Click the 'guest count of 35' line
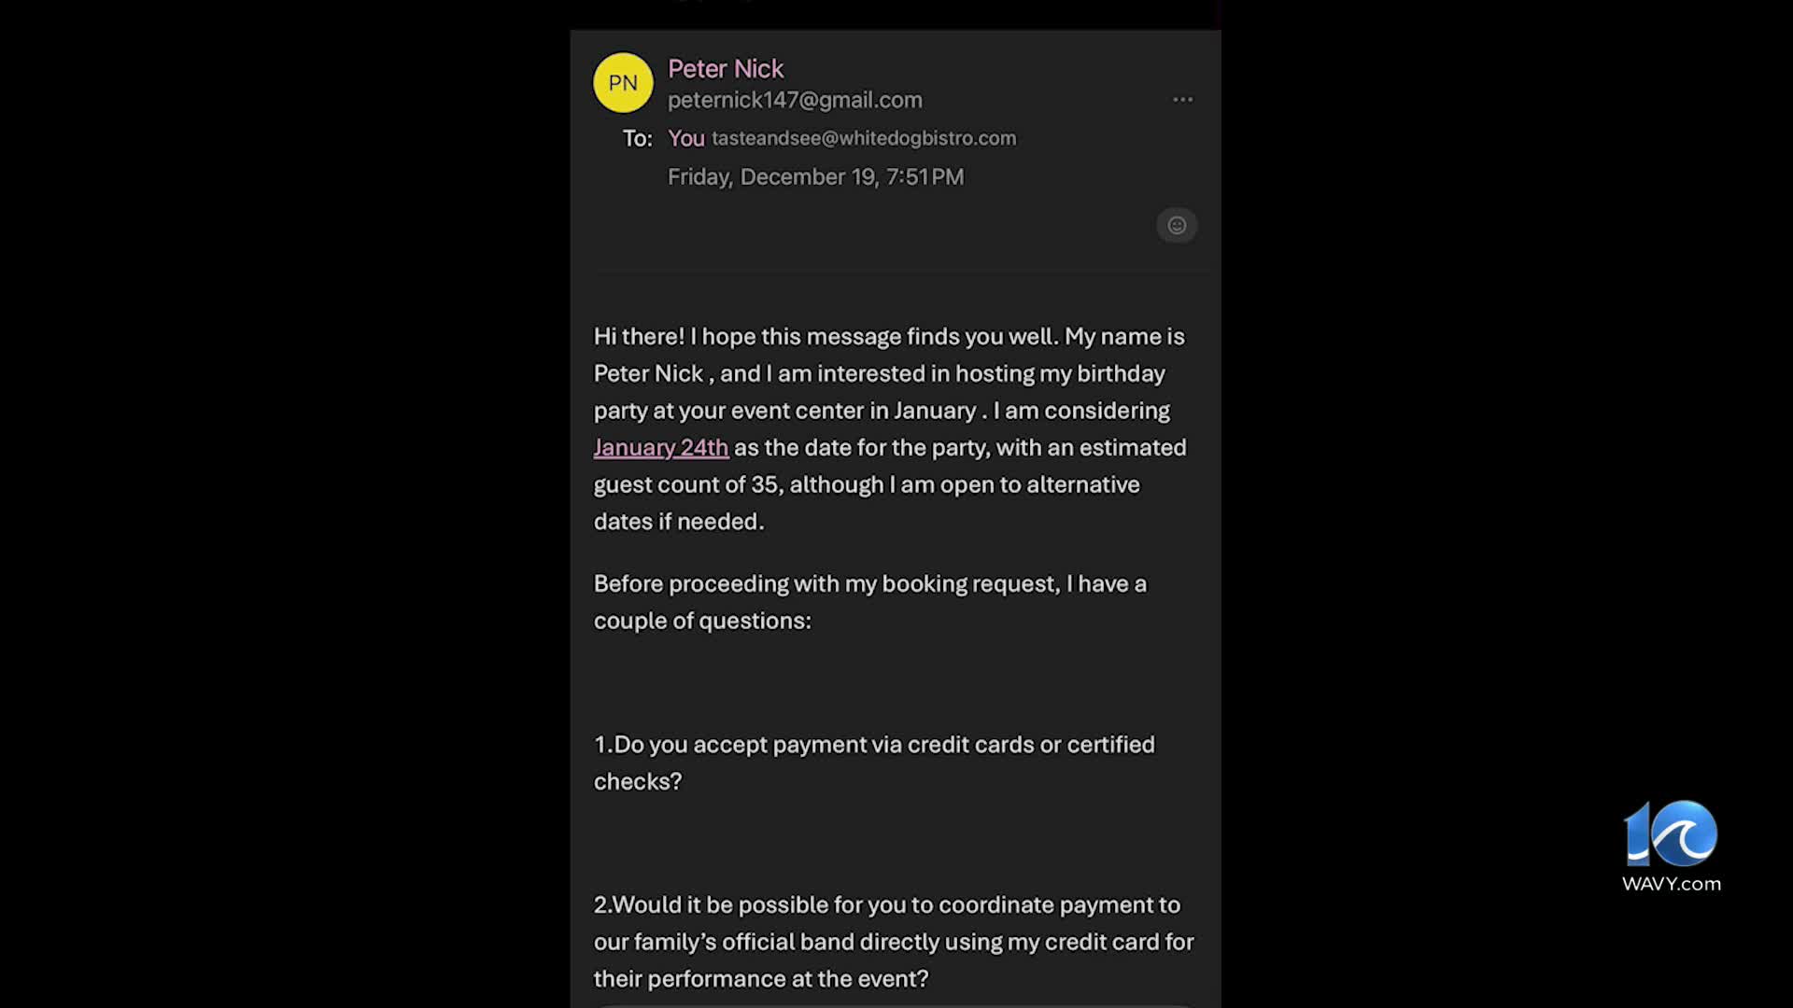The height and width of the screenshot is (1008, 1793). [867, 484]
